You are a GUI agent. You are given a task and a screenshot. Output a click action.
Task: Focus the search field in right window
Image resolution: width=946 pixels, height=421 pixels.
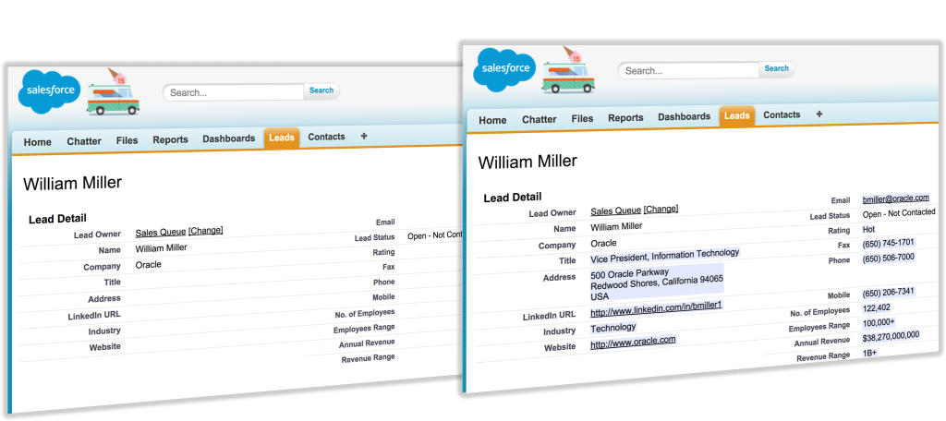tap(688, 70)
